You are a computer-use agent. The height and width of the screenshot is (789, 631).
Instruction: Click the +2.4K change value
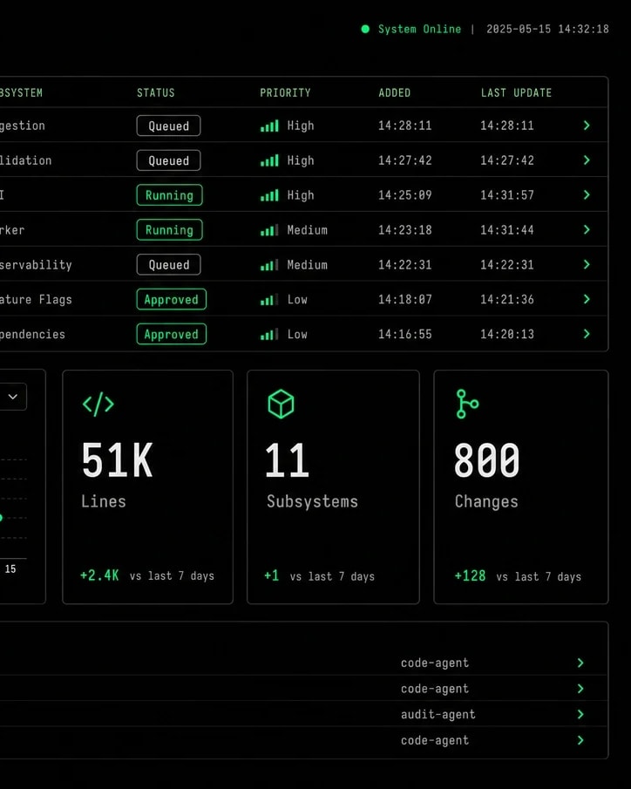point(99,575)
